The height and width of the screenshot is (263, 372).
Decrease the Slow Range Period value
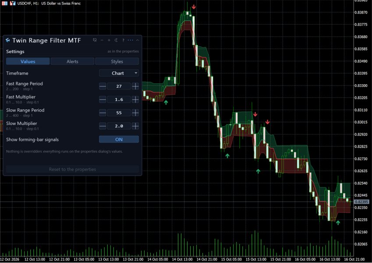click(x=103, y=113)
